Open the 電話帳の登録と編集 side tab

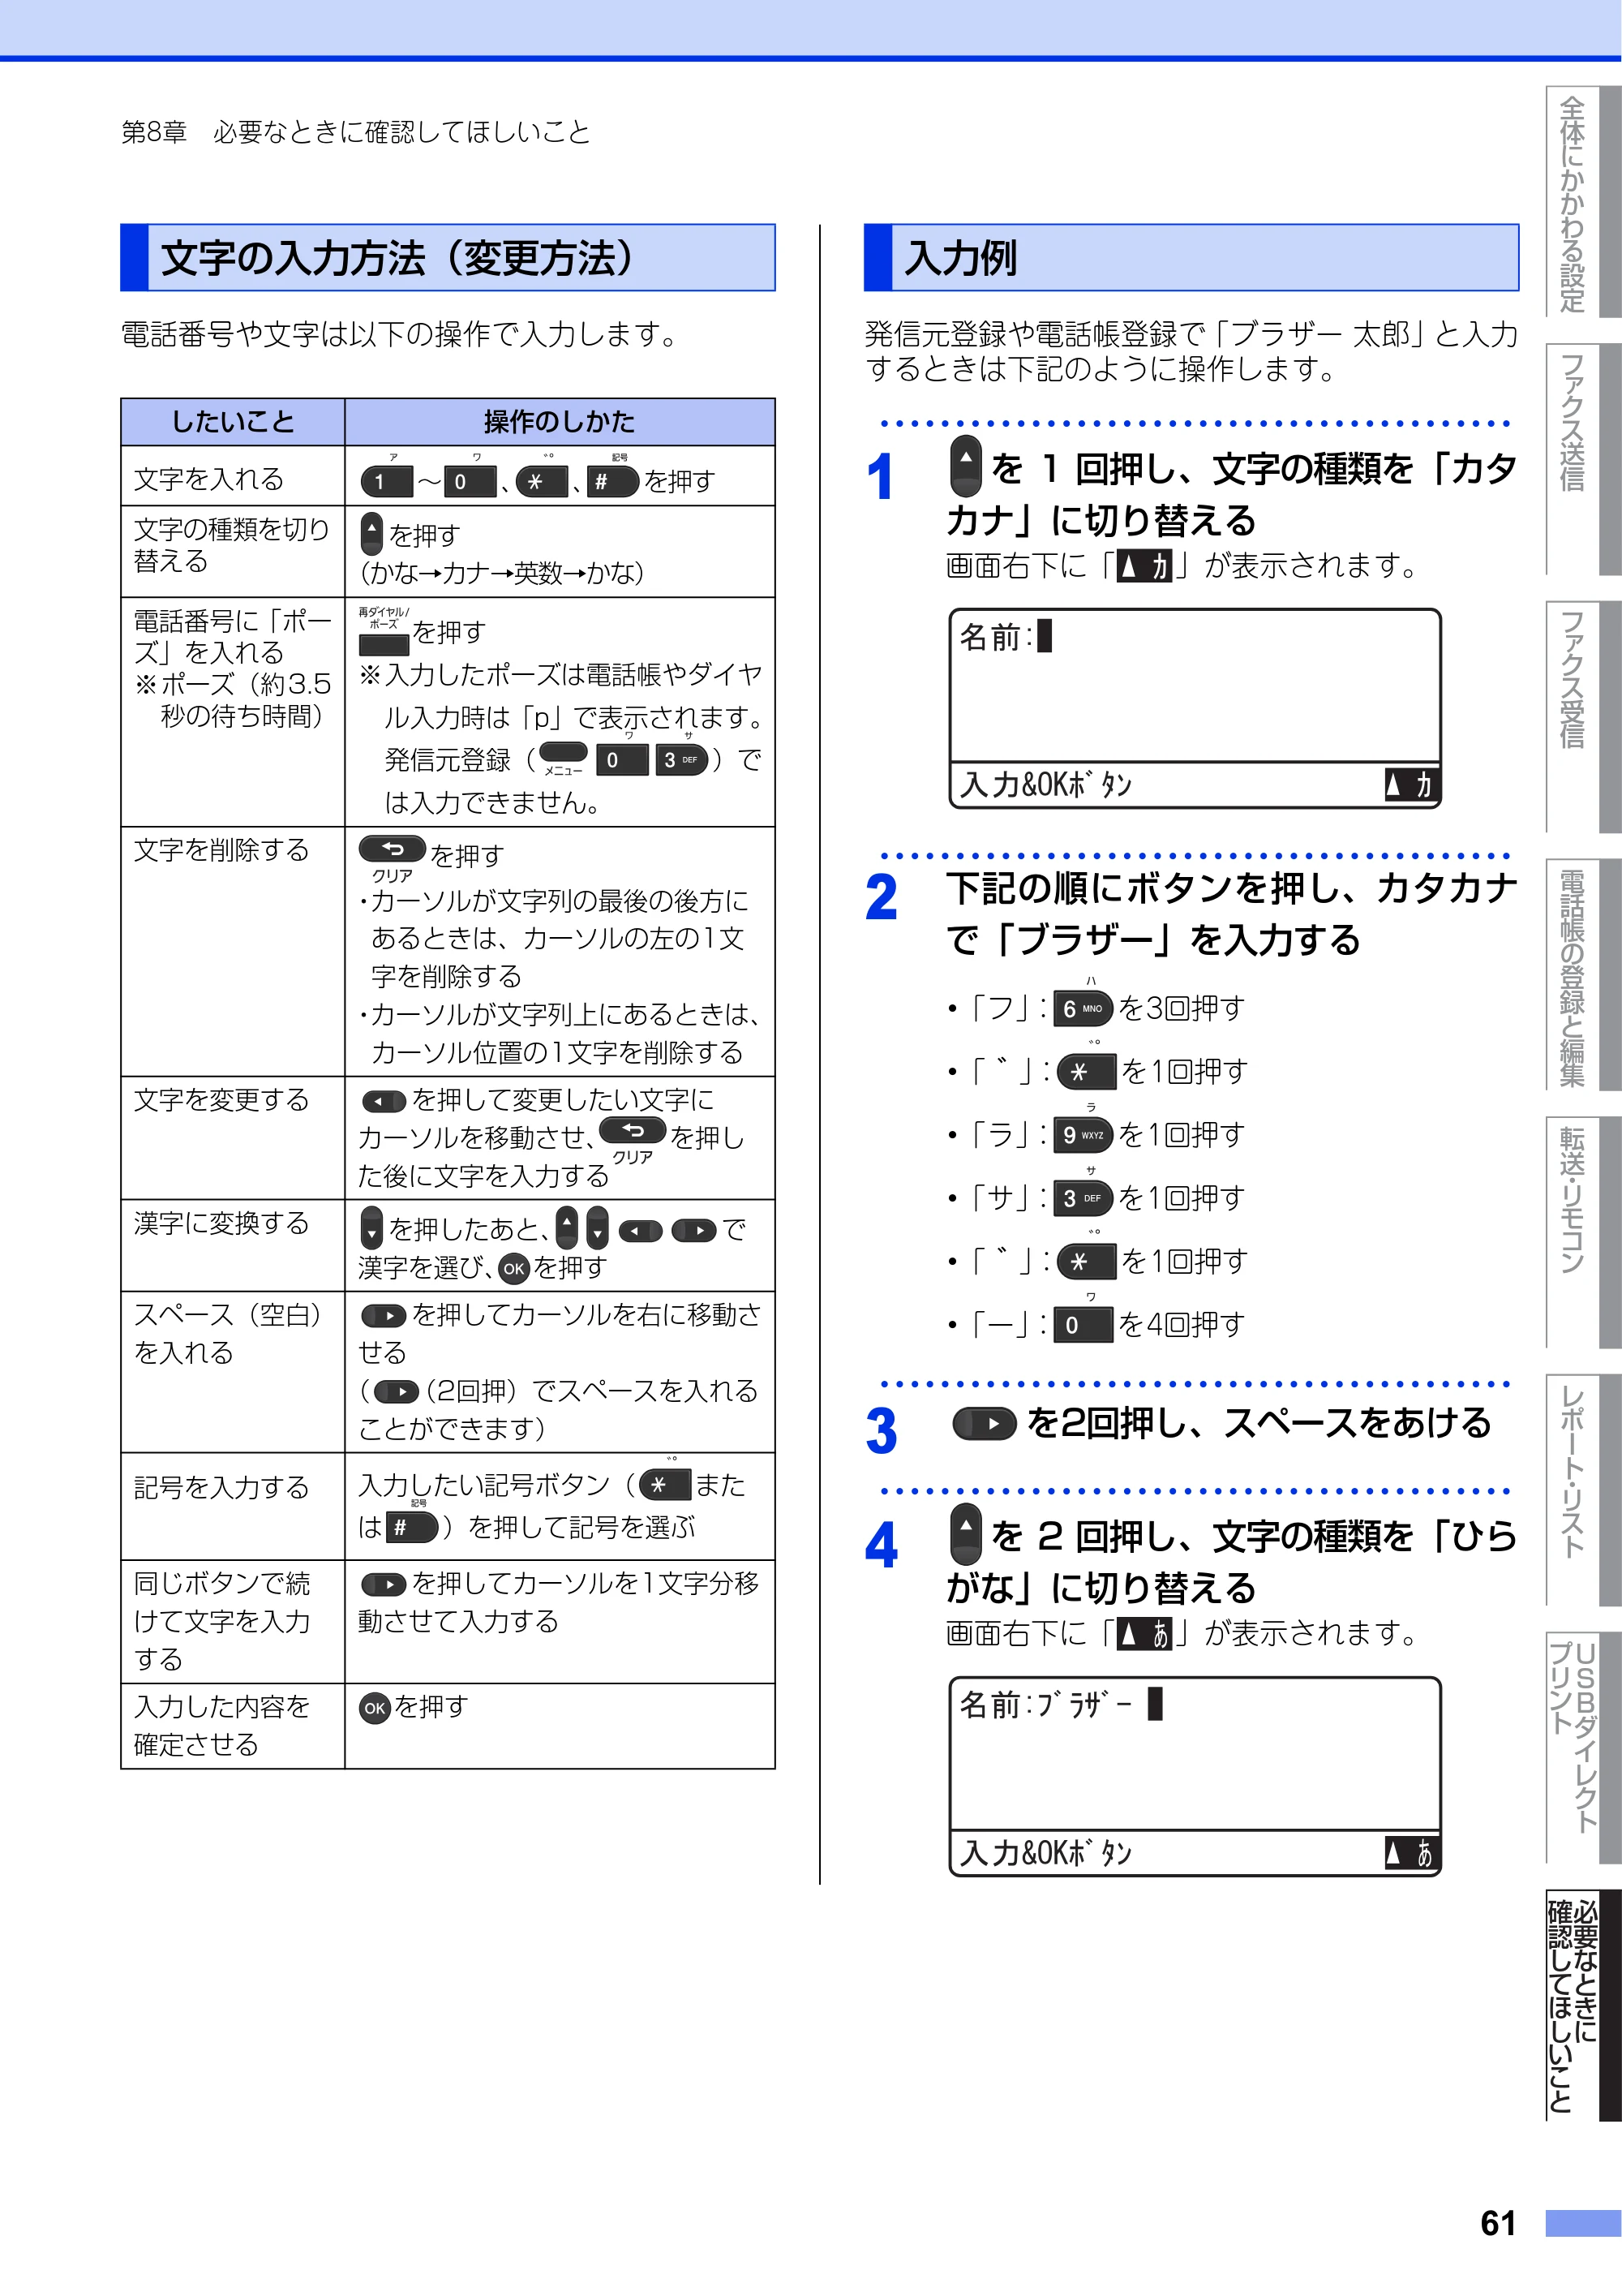coord(1583,975)
